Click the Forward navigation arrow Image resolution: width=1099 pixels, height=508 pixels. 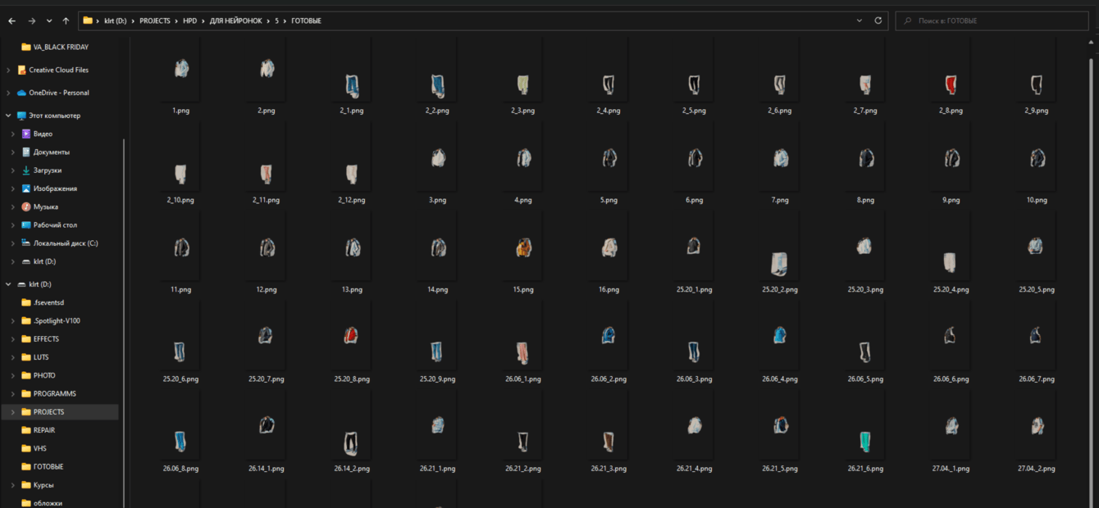pyautogui.click(x=31, y=20)
